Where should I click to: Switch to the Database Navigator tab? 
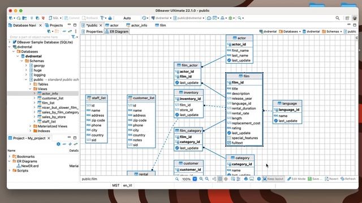click(x=23, y=25)
